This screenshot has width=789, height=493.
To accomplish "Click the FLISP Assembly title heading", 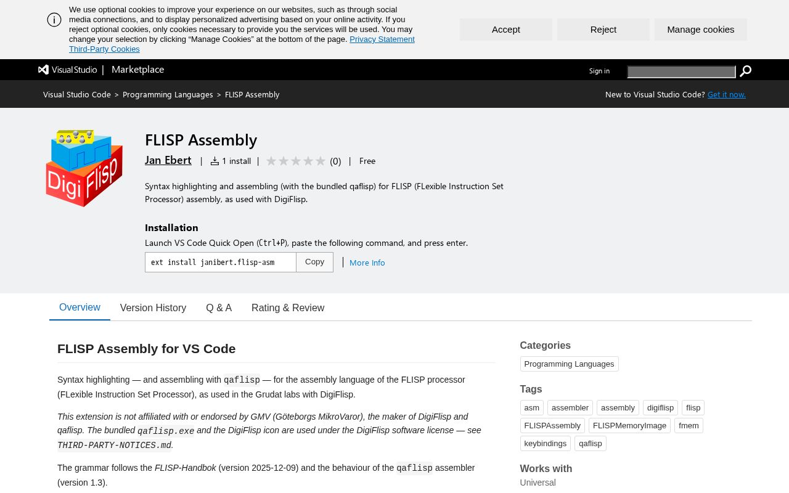I will (201, 140).
